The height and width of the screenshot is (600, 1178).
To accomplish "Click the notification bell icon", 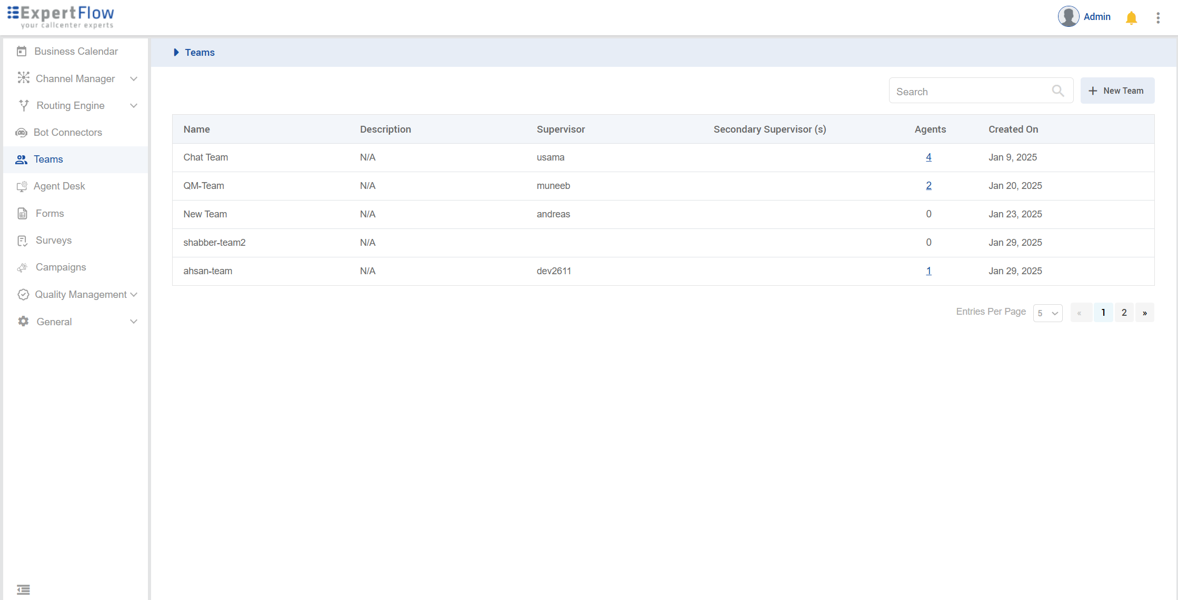I will [x=1131, y=18].
